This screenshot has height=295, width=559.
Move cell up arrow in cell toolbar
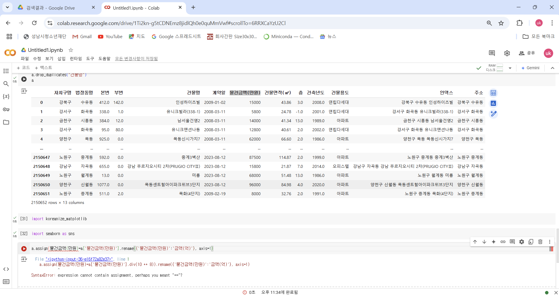click(475, 242)
